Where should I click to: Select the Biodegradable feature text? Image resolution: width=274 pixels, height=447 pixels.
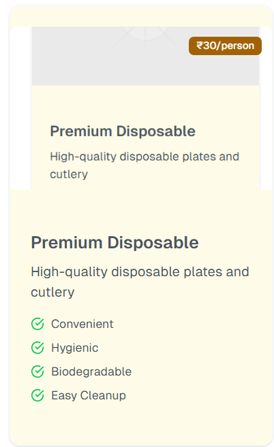click(x=91, y=371)
